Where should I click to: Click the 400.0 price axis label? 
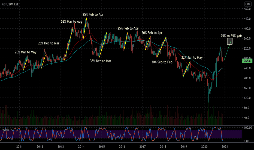247,29
